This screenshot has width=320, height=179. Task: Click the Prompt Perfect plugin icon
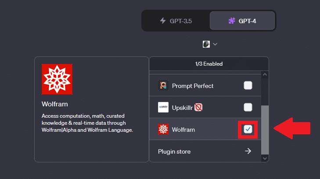pos(163,85)
